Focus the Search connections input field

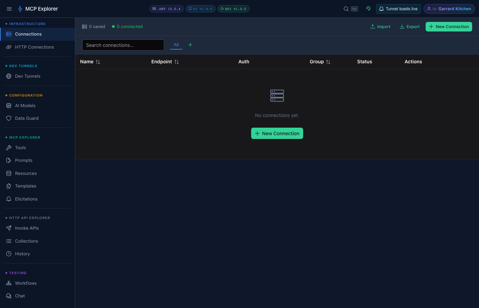click(123, 45)
